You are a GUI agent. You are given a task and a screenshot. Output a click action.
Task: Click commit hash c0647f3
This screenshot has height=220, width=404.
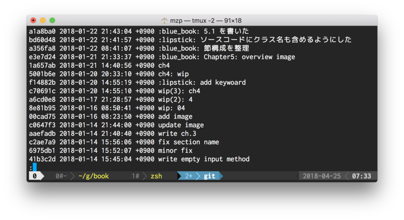(42, 125)
